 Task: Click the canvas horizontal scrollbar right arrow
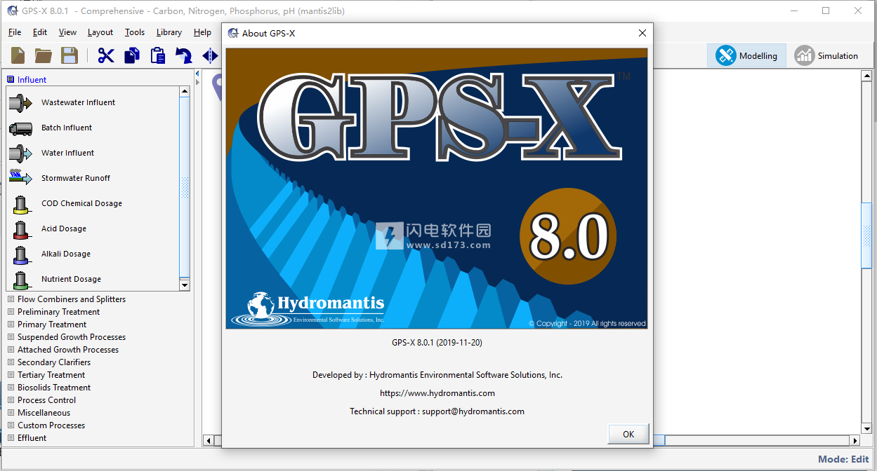click(x=855, y=441)
